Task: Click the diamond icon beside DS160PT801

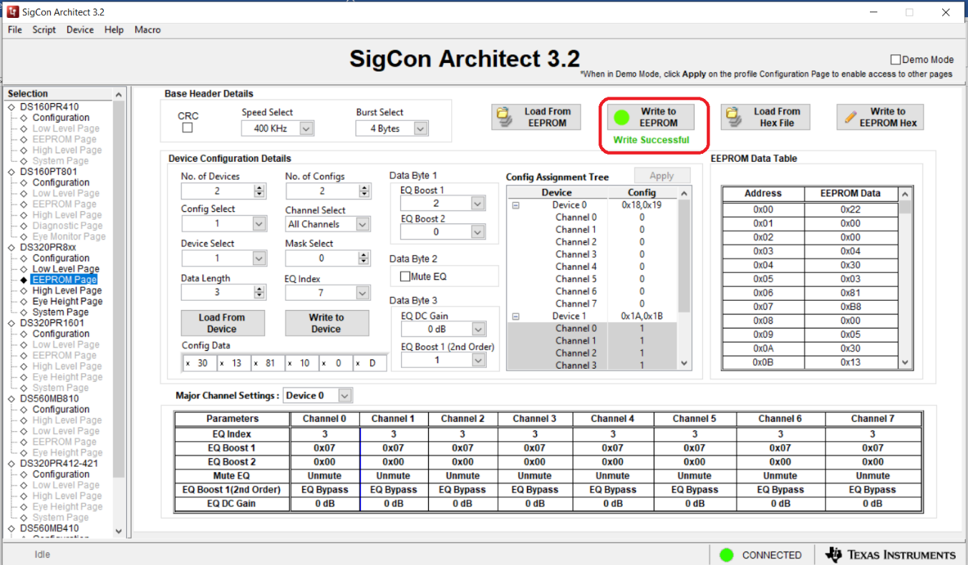Action: (x=11, y=172)
